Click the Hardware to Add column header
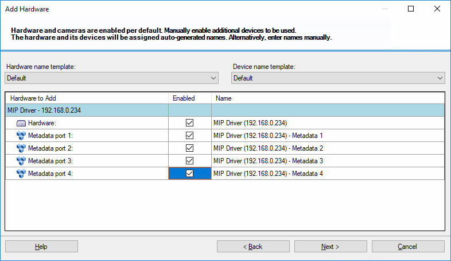Image resolution: width=451 pixels, height=261 pixels. click(x=87, y=98)
